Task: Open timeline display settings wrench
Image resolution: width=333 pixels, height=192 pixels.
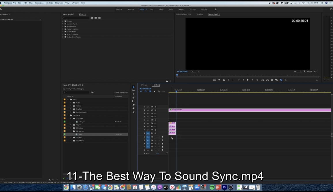Action: click(x=159, y=91)
